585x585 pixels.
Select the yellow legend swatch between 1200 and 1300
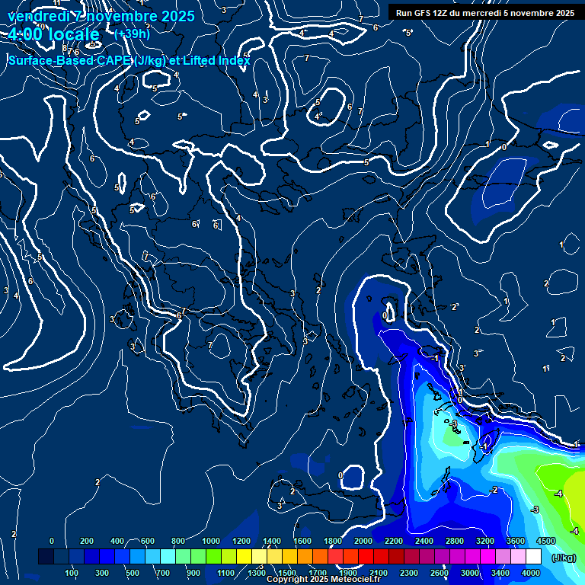tap(244, 556)
